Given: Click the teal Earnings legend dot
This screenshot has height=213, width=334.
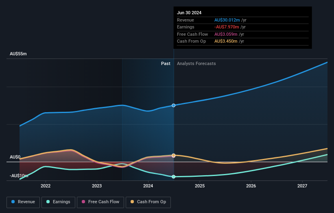Looking at the screenshot, I should (x=48, y=202).
